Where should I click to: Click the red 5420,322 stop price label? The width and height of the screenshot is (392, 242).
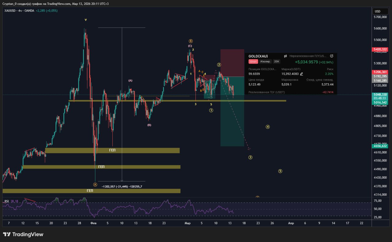380,49
